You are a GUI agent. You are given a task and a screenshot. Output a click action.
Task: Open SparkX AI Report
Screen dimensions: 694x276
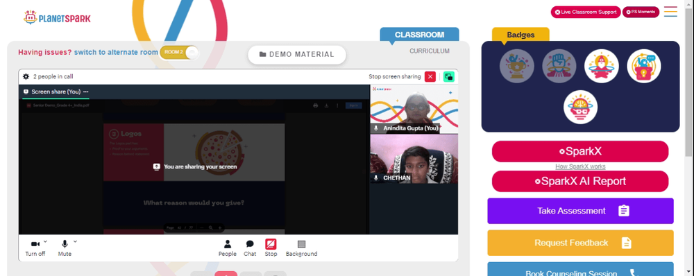pyautogui.click(x=580, y=182)
